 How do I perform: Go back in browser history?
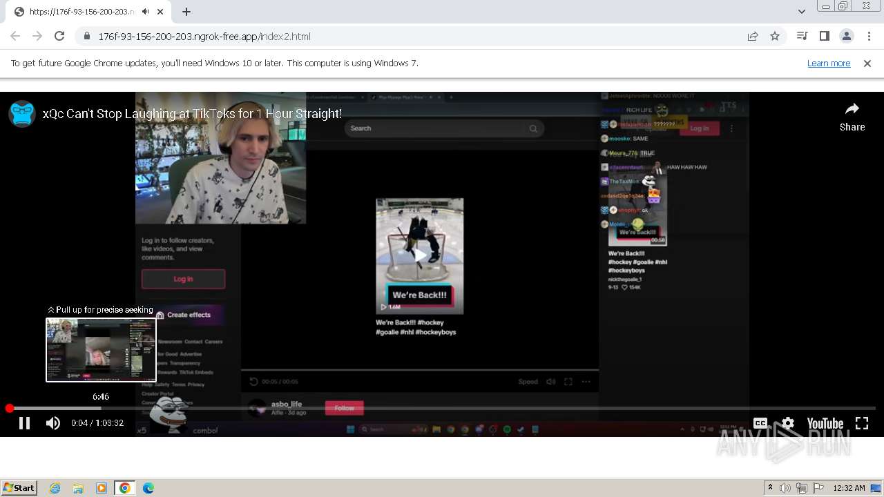pyautogui.click(x=15, y=36)
